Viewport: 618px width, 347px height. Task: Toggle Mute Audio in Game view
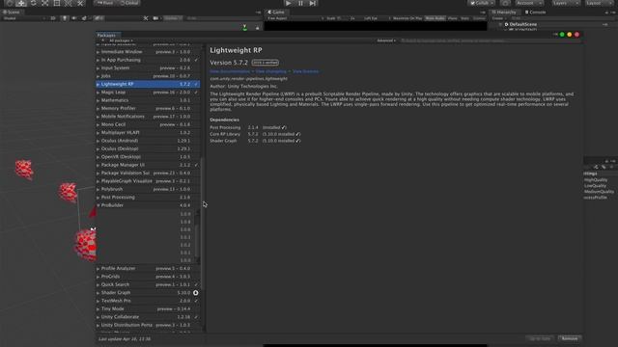coord(435,18)
